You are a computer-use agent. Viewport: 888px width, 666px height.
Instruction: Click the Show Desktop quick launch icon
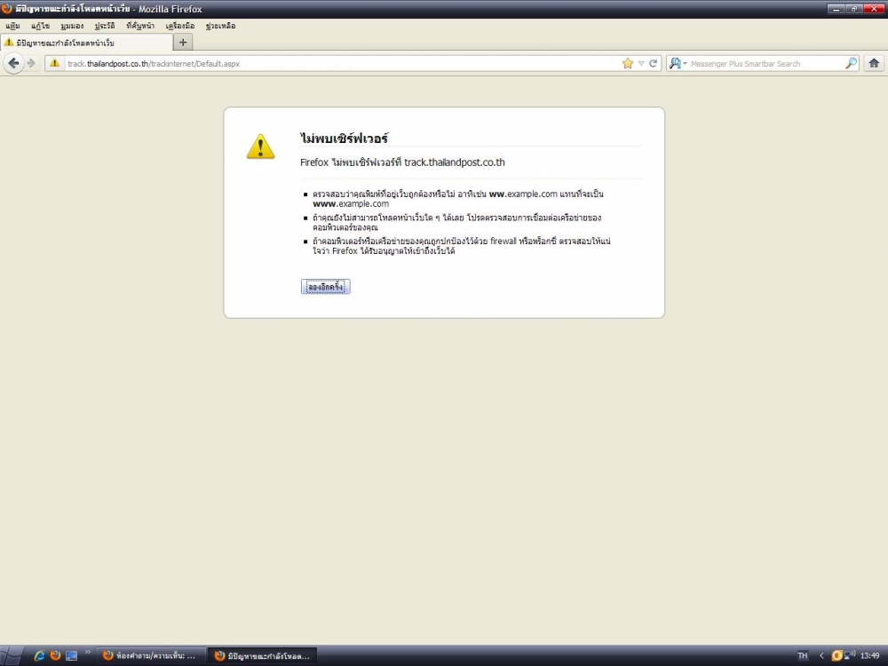(x=71, y=655)
